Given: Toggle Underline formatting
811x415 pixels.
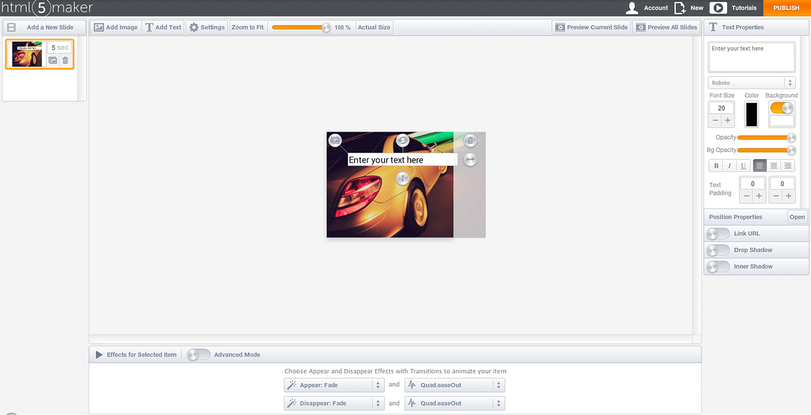Looking at the screenshot, I should [743, 166].
